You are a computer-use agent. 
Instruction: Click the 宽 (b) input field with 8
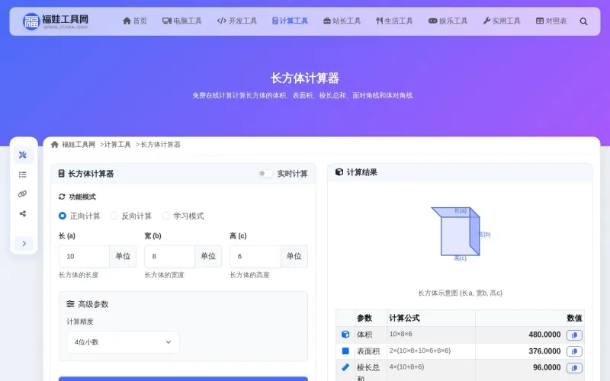169,256
